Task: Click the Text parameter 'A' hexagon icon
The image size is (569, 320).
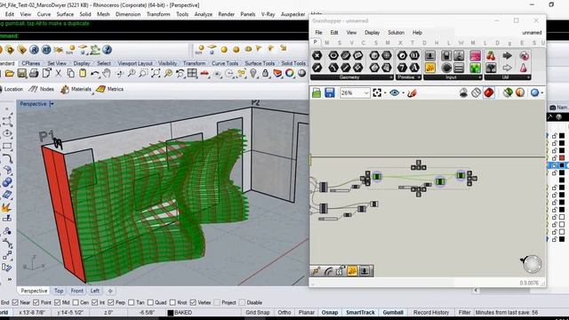Action: [414, 68]
